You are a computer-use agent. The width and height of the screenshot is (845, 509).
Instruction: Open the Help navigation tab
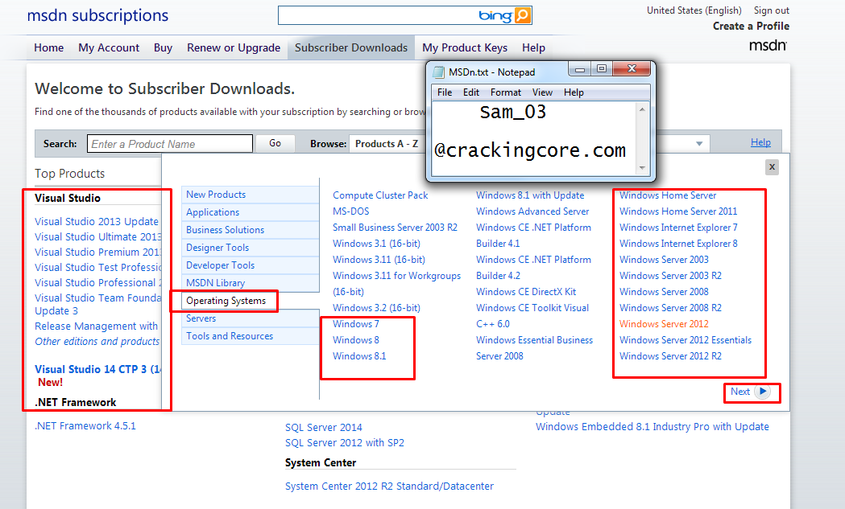coord(533,48)
